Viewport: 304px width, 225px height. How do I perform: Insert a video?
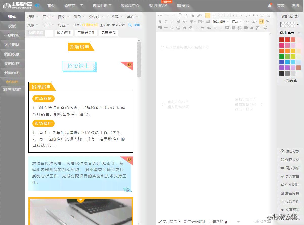pos(245,28)
